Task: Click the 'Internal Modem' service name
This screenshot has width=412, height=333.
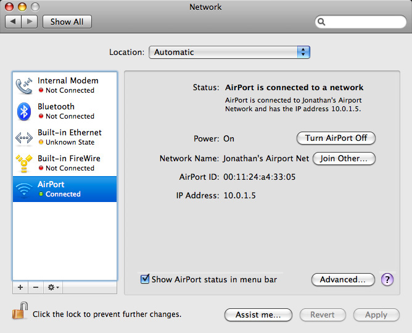Action: pyautogui.click(x=68, y=80)
